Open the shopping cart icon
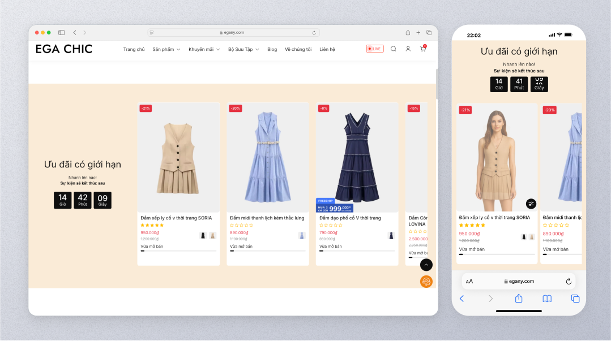 tap(422, 49)
